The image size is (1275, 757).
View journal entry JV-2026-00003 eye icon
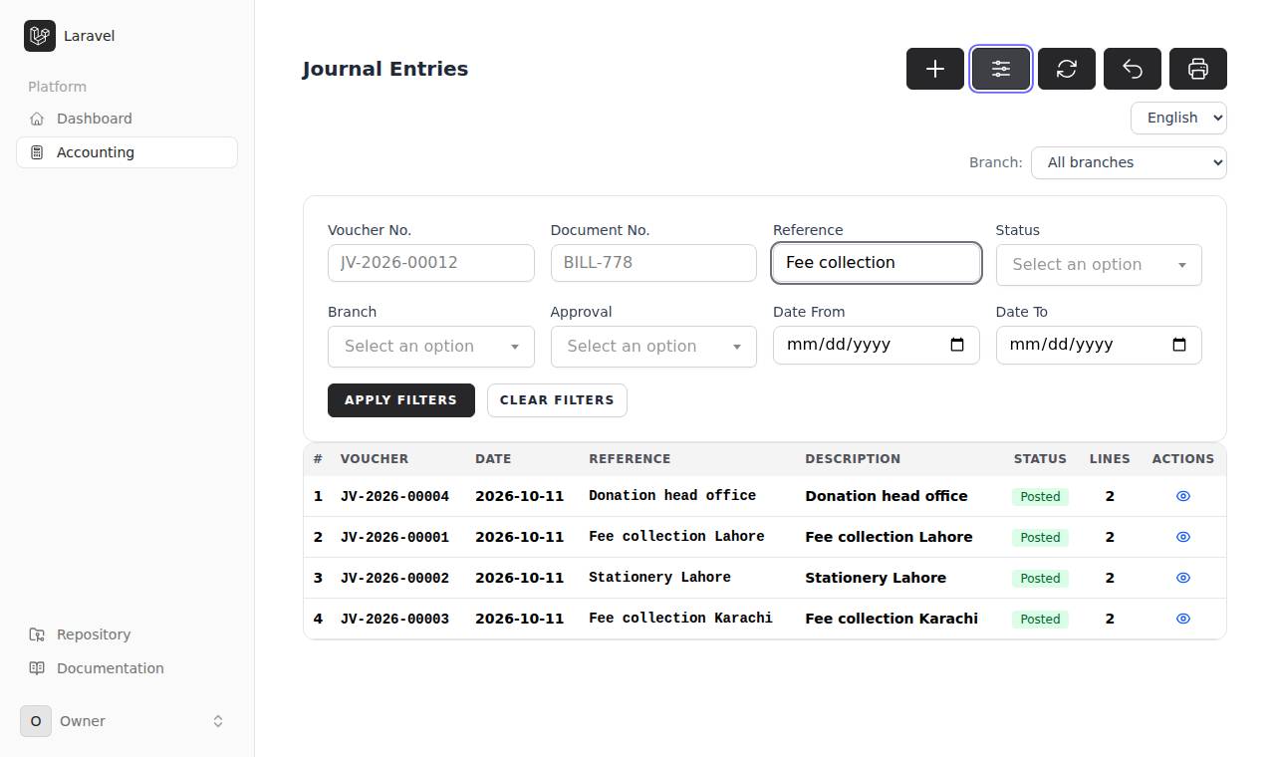point(1183,619)
